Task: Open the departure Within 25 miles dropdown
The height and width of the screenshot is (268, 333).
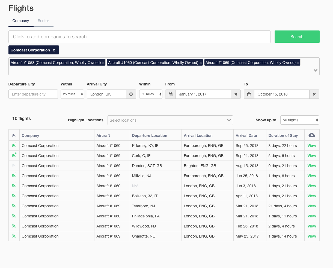Action: (x=72, y=94)
